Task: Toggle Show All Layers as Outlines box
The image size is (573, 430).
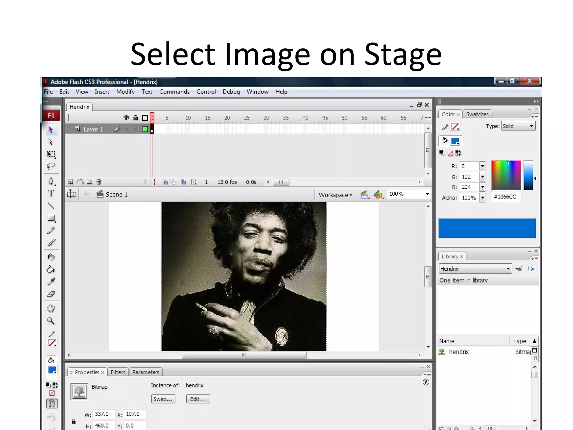Action: point(145,118)
